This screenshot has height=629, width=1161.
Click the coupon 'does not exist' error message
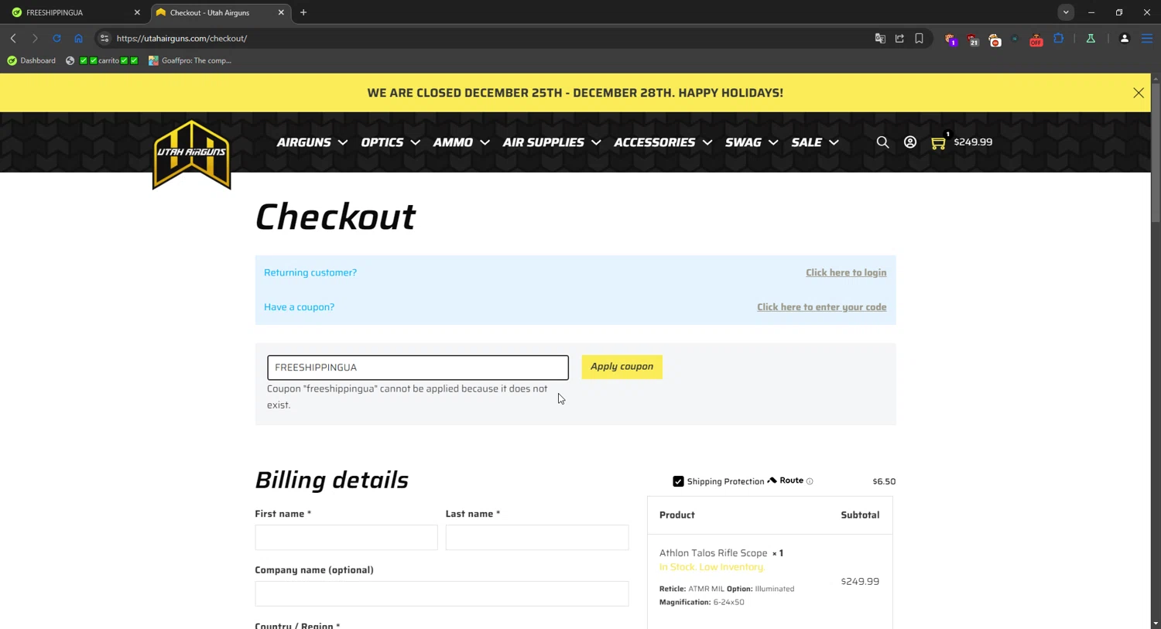(407, 397)
